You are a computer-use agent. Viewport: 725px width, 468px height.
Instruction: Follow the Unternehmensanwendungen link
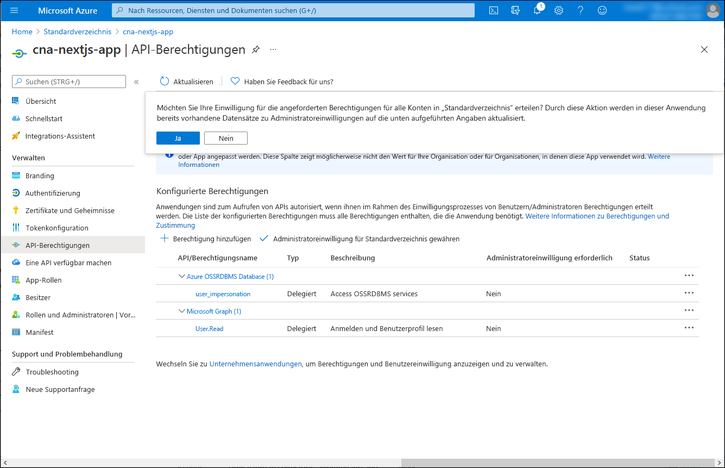pyautogui.click(x=255, y=364)
